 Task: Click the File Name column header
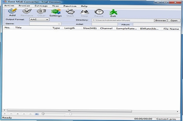(171, 29)
